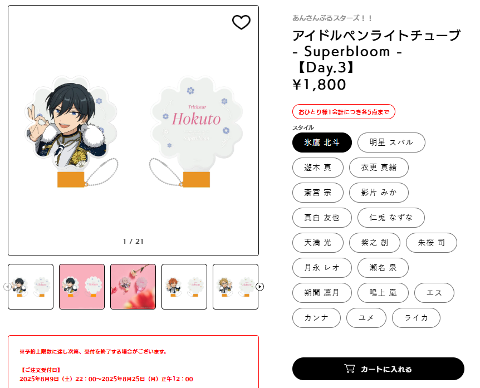Image resolution: width=480 pixels, height=388 pixels.
Task: Open the あんさんぶるスターズ！！ series link
Action: tap(332, 18)
